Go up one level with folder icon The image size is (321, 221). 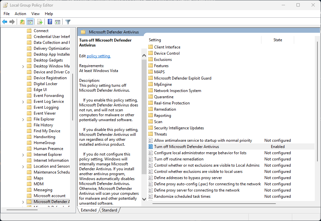point(22,22)
